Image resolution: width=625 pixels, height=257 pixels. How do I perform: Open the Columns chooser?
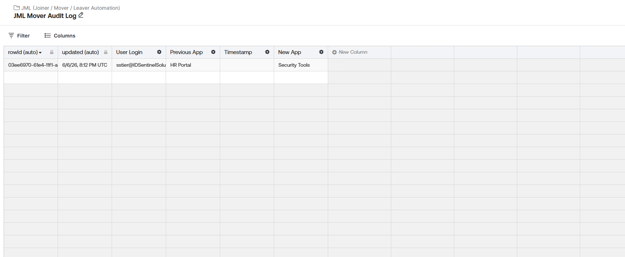(60, 35)
